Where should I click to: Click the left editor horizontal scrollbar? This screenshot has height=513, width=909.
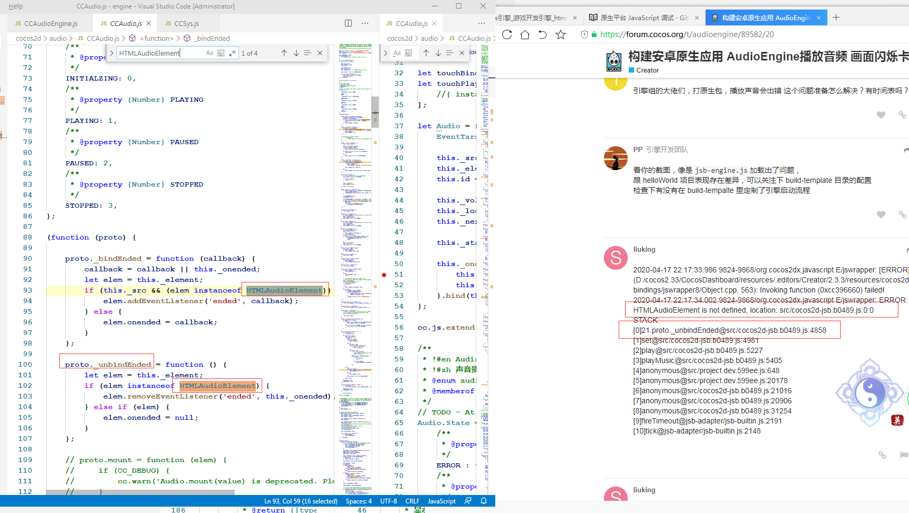[x=140, y=492]
